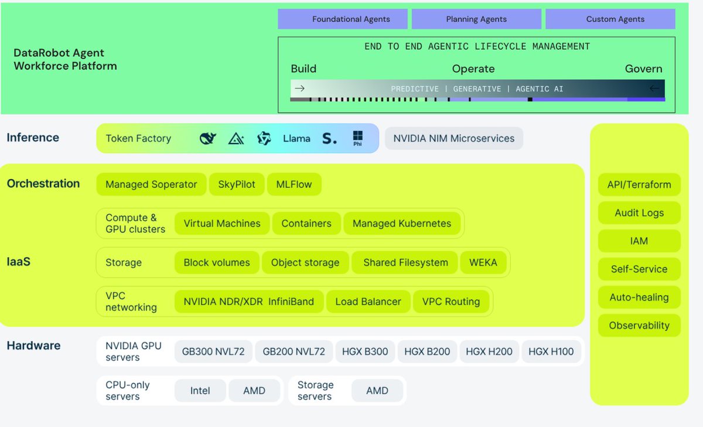Click the VPC Routing box
703x427 pixels.
(x=451, y=302)
